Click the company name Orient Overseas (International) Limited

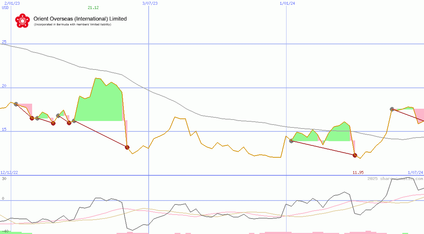pos(80,18)
